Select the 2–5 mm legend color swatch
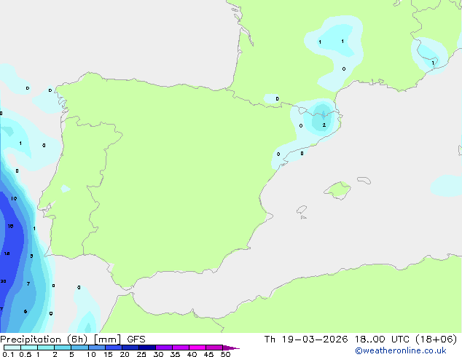Viewport: 462px width, 357px height. tap(63, 348)
